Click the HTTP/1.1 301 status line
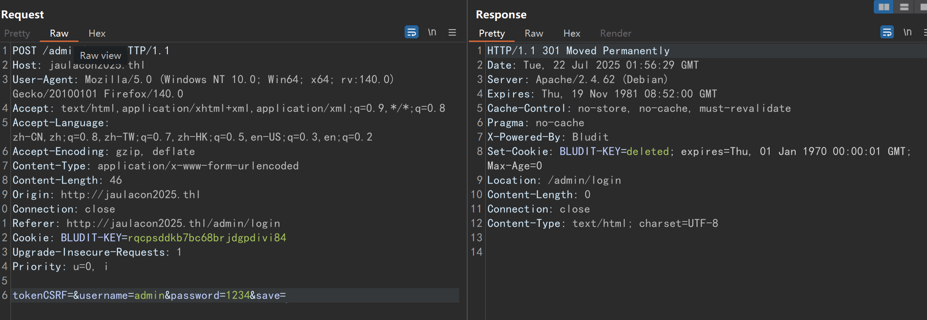927x320 pixels. [x=578, y=51]
